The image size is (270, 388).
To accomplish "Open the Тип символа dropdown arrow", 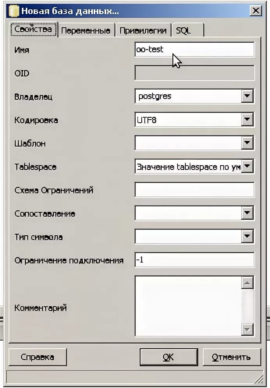I will click(247, 236).
